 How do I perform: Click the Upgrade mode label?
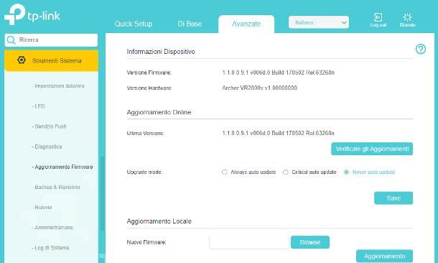pos(144,172)
